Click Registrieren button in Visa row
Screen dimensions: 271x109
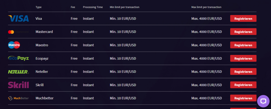[243, 19]
